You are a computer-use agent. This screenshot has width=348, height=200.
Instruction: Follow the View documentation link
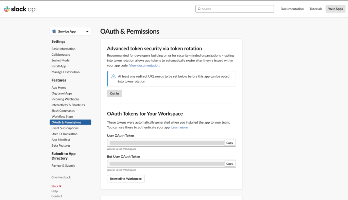144,65
